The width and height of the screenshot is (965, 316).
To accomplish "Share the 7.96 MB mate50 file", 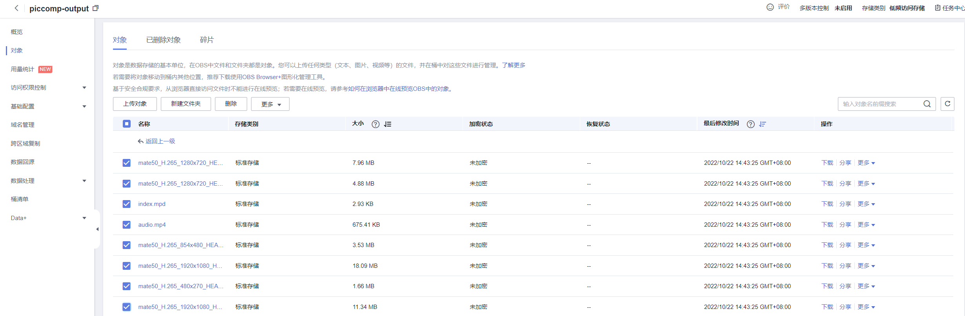I will 845,163.
